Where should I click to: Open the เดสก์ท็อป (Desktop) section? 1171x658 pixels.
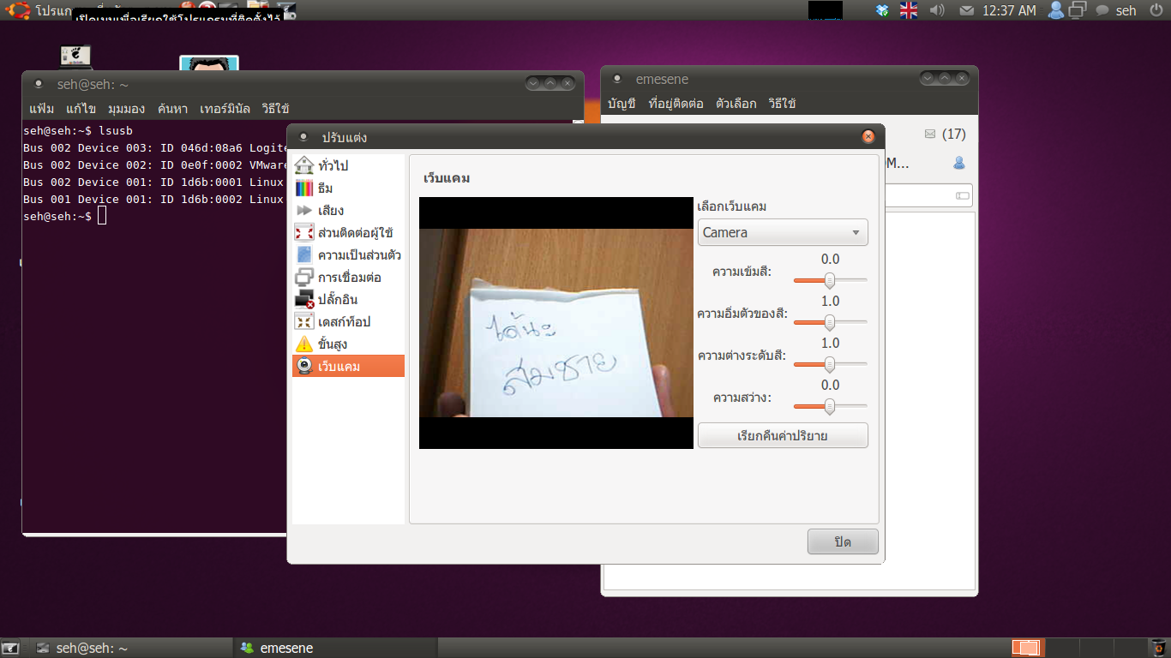click(348, 321)
